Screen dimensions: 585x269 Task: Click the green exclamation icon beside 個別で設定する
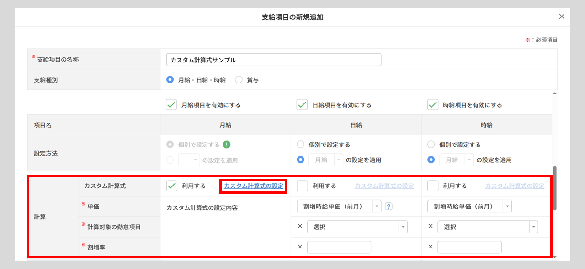tap(227, 145)
